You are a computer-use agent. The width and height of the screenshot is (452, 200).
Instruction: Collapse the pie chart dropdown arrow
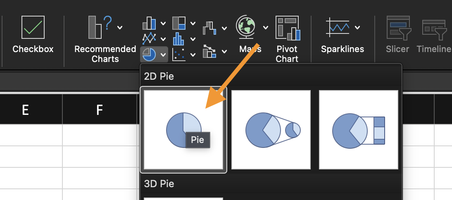(x=164, y=54)
